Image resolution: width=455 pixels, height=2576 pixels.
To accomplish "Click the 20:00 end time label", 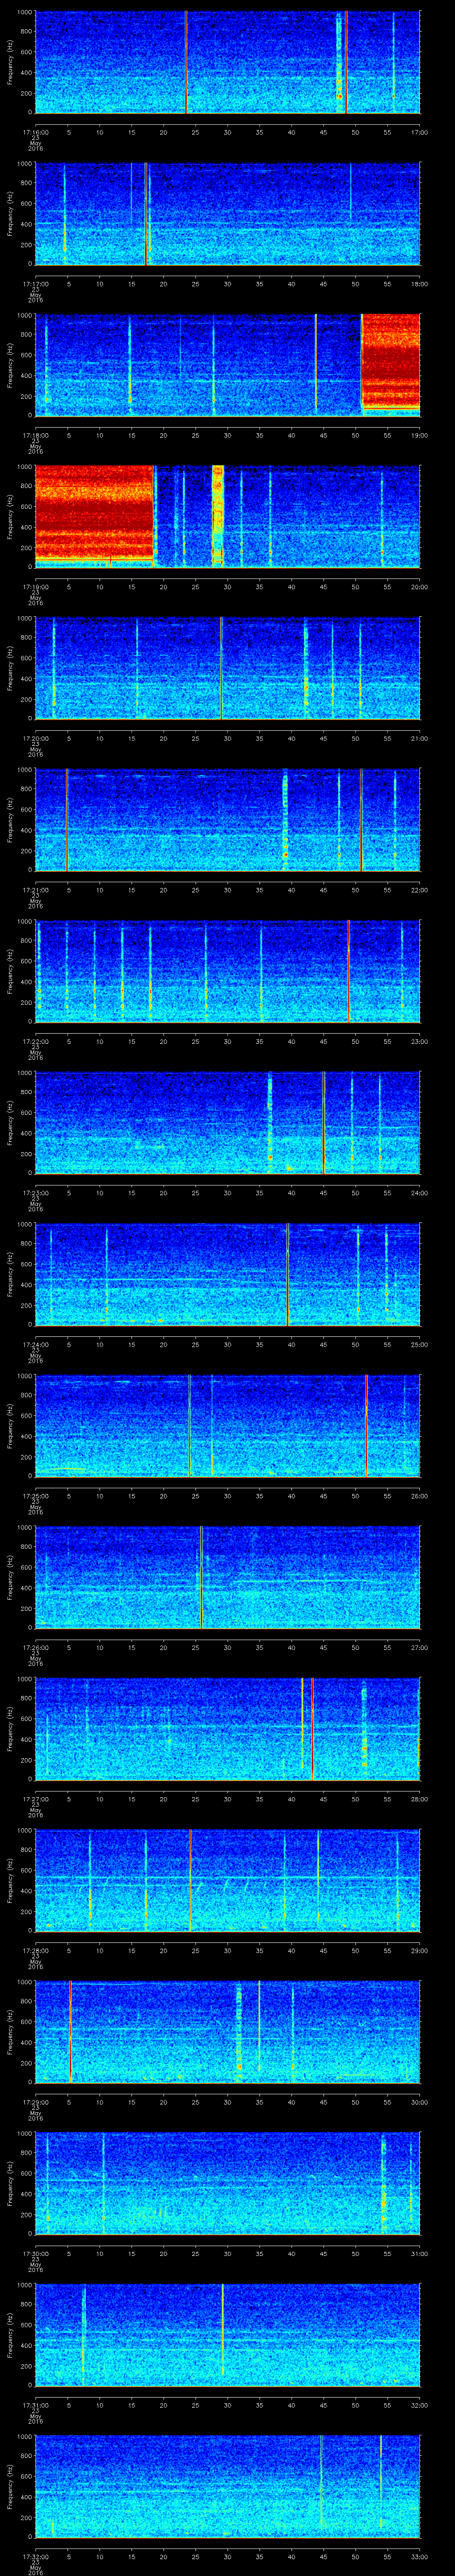I will pyautogui.click(x=419, y=587).
